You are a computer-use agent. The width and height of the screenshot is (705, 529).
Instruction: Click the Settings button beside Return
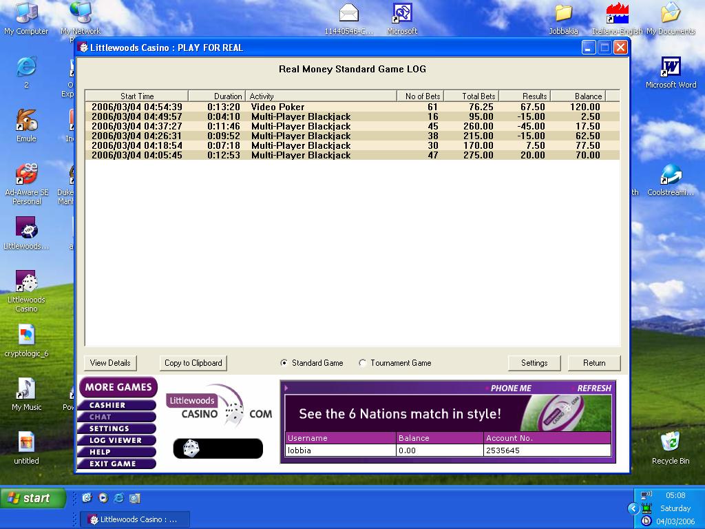tap(534, 363)
